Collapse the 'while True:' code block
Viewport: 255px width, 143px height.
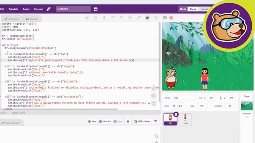[0, 45]
